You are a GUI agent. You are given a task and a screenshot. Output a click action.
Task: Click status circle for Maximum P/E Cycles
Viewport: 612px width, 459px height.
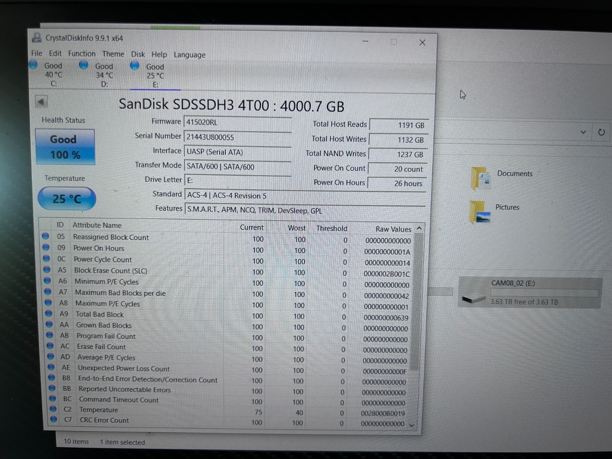coord(48,302)
